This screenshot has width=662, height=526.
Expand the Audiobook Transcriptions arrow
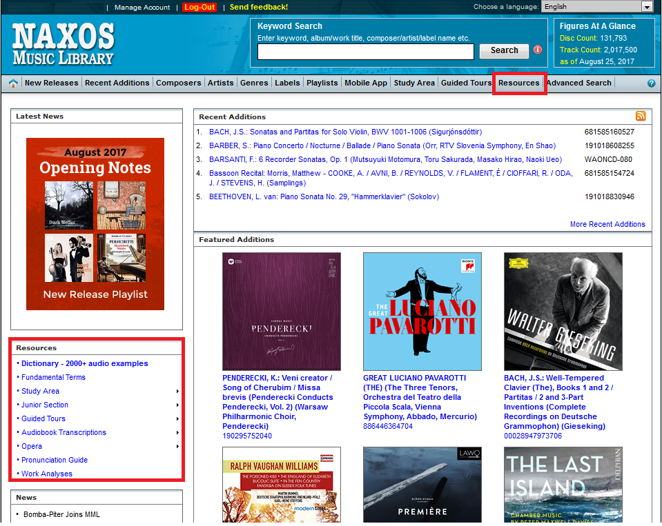tap(177, 433)
